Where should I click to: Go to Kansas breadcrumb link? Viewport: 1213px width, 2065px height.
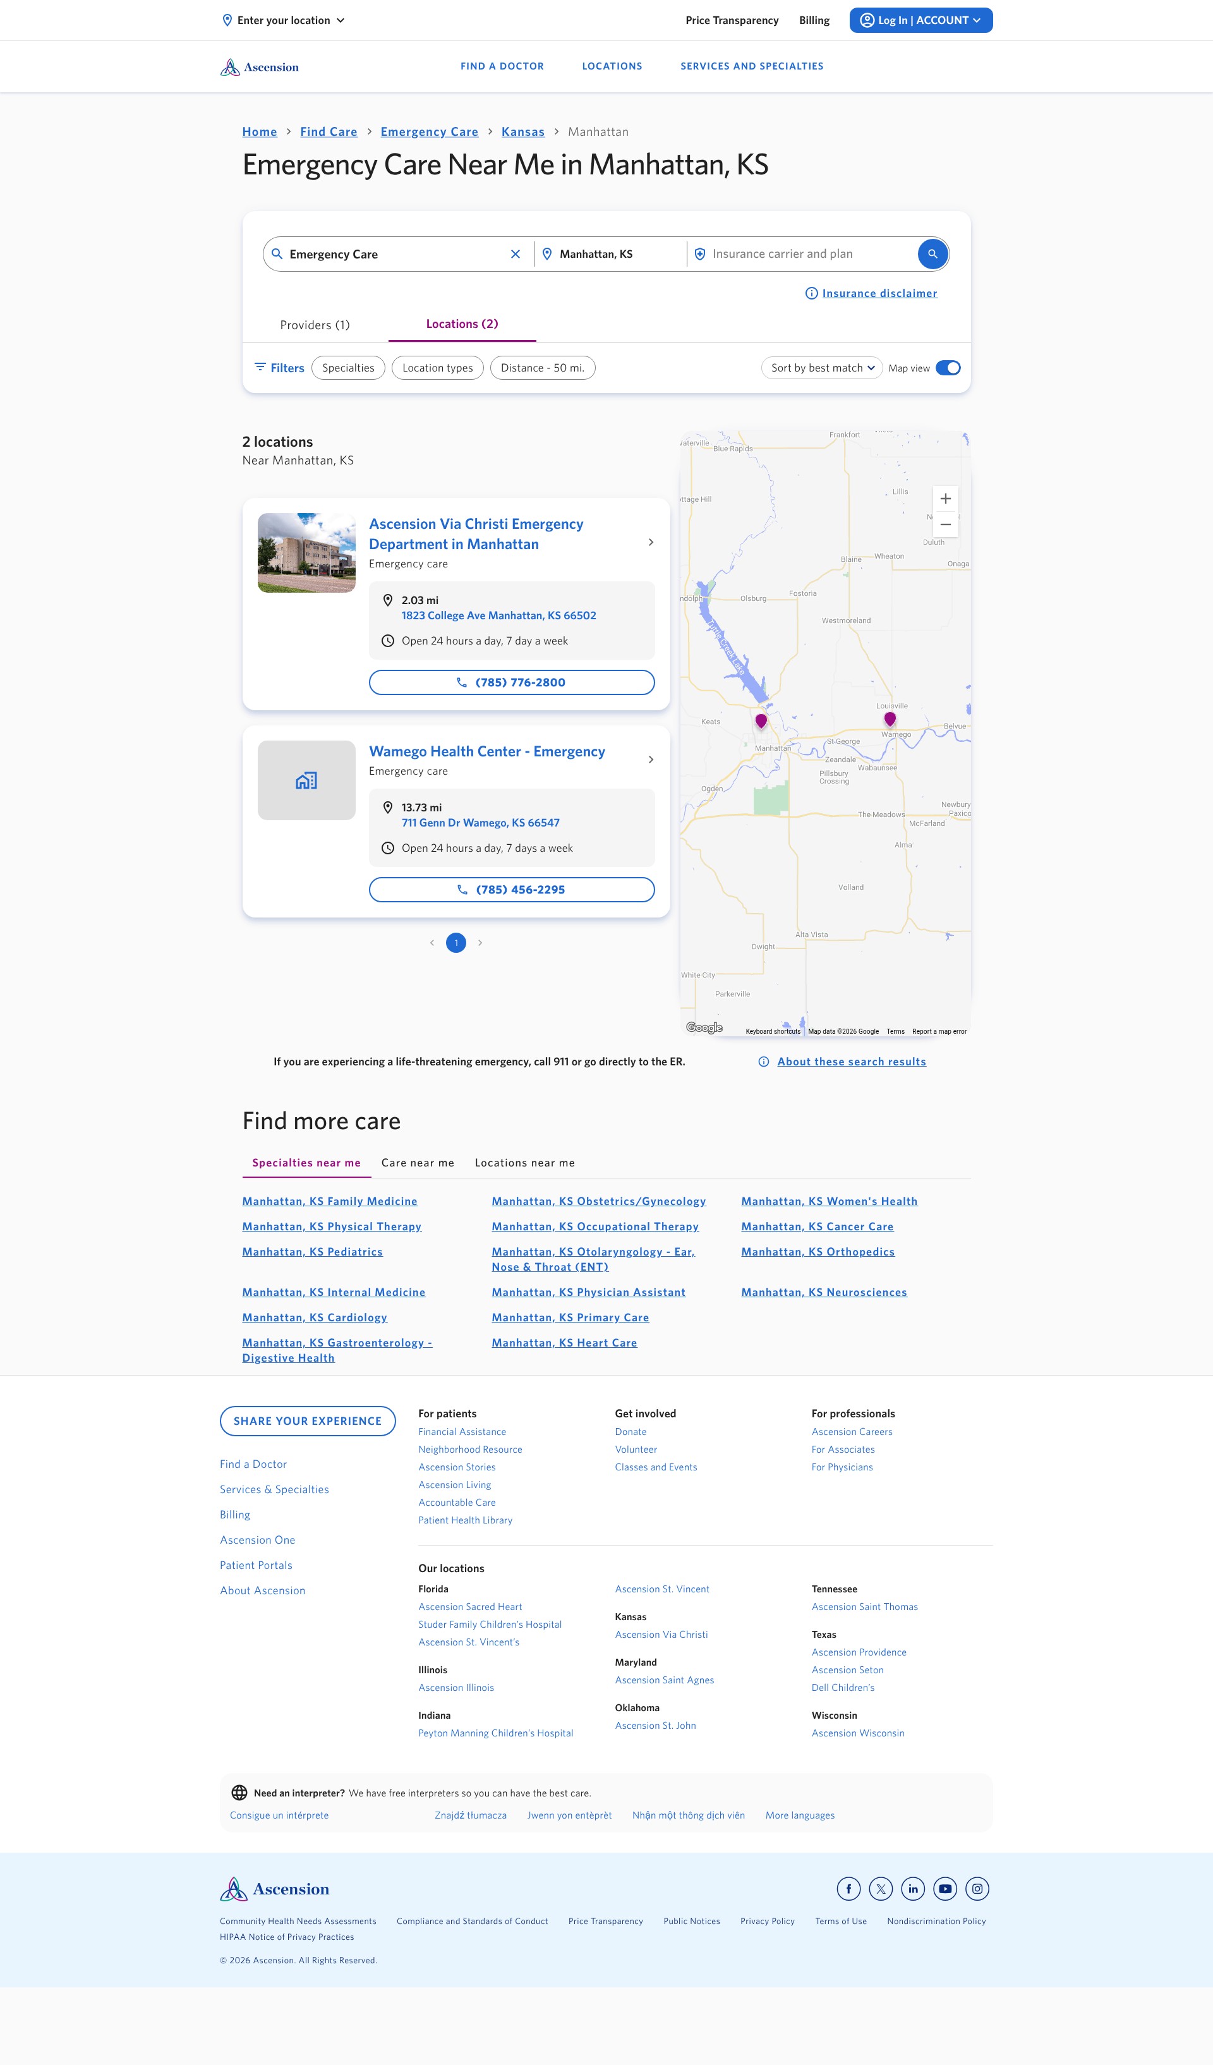(522, 132)
